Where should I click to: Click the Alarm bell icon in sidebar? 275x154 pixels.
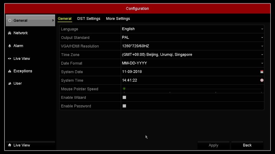(x=10, y=46)
